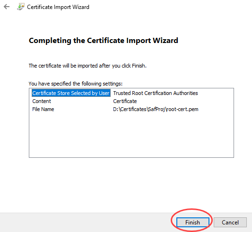Click the root-cert.pem file path

[156, 109]
